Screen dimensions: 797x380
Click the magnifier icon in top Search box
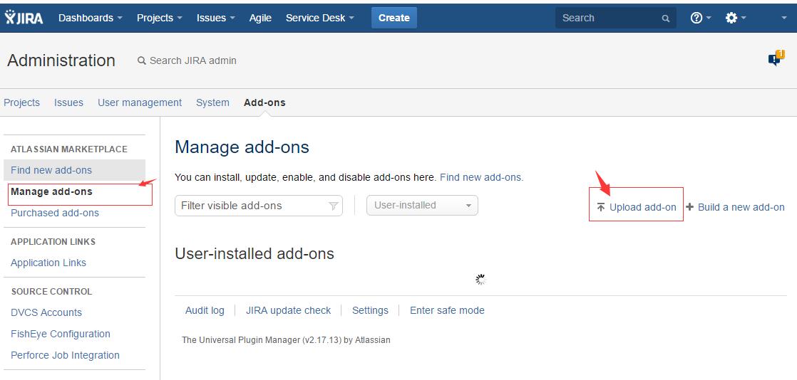click(665, 19)
